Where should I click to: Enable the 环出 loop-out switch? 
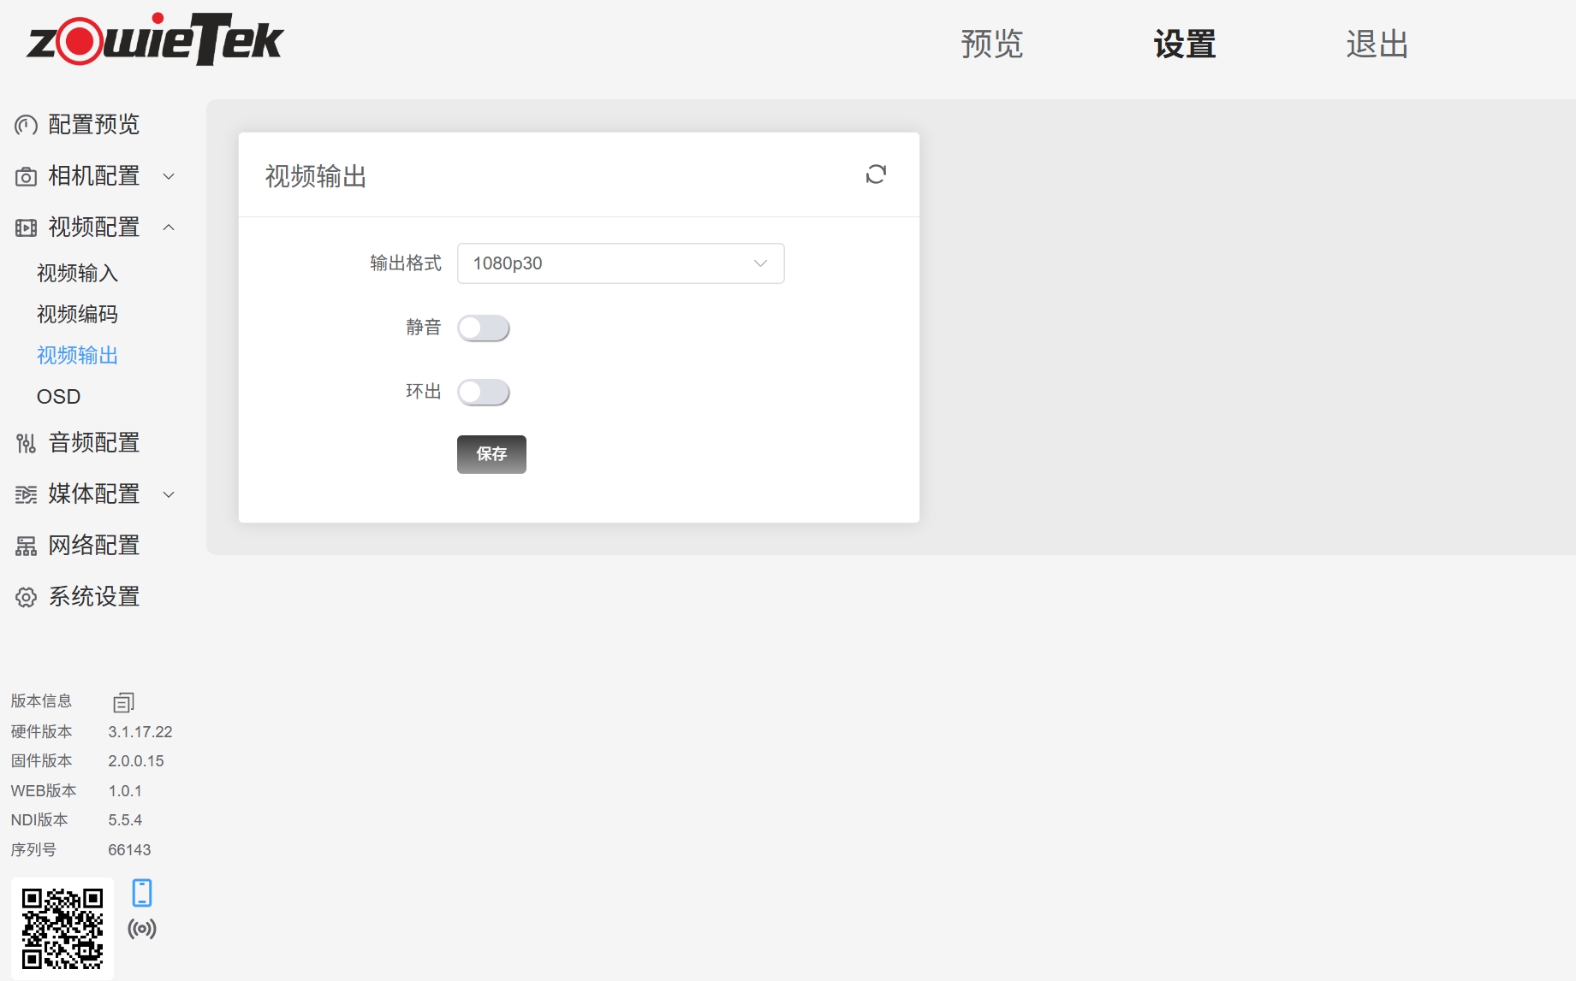pyautogui.click(x=484, y=393)
